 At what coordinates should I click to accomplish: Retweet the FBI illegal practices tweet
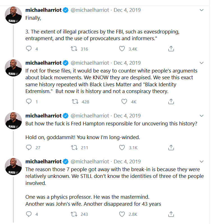(x=74, y=49)
